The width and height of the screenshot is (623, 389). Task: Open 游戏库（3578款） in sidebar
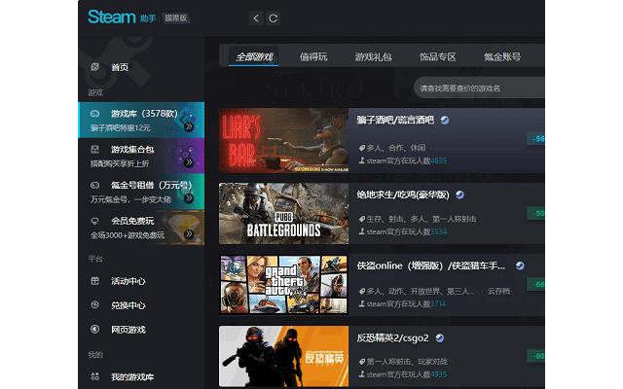pos(141,120)
